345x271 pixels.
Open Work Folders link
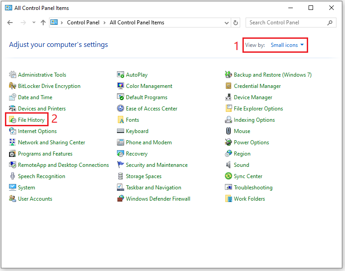(249, 198)
